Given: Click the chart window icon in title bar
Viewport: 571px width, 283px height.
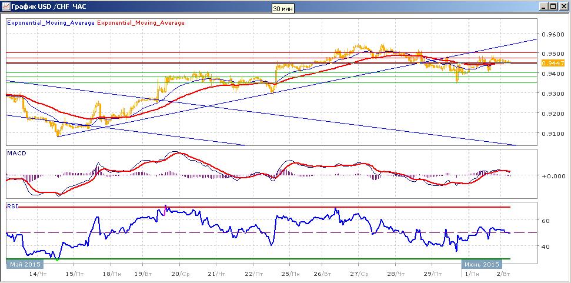Looking at the screenshot, I should click(x=5, y=6).
